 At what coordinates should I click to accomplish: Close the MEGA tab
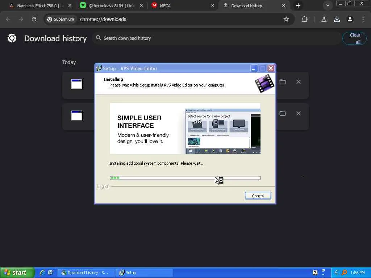[213, 5]
